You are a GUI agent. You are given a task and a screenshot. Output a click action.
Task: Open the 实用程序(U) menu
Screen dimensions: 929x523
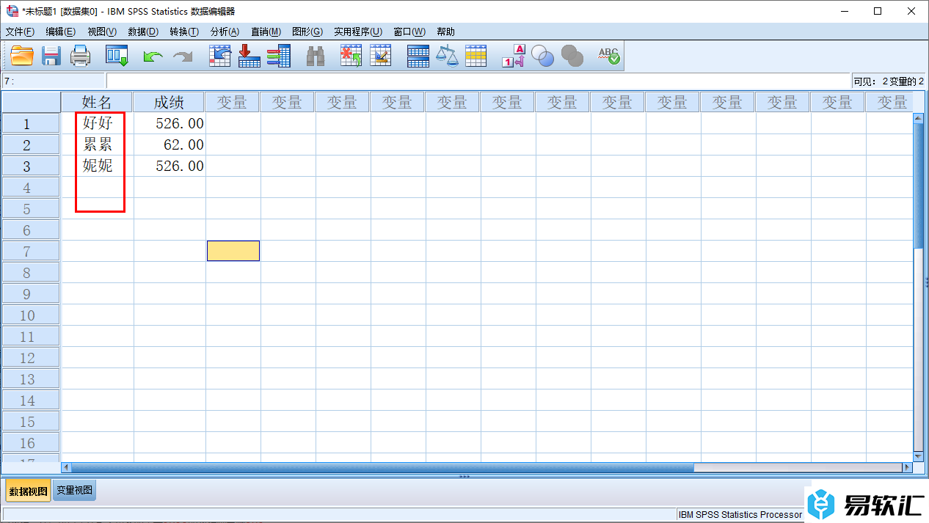358,32
